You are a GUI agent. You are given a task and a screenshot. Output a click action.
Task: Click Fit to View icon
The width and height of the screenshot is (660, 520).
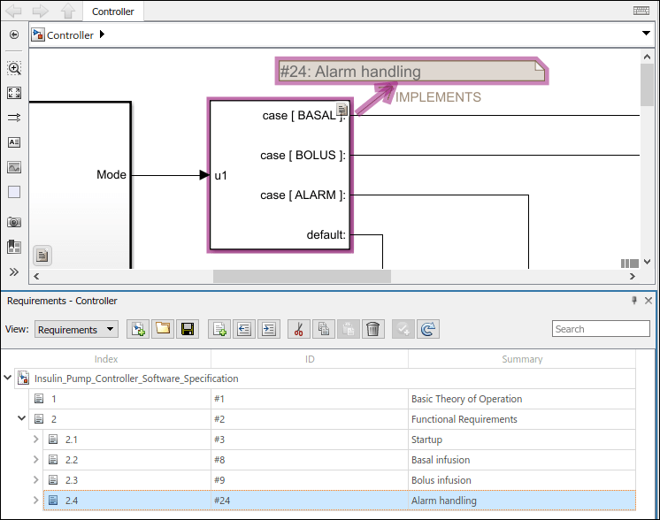(x=14, y=93)
